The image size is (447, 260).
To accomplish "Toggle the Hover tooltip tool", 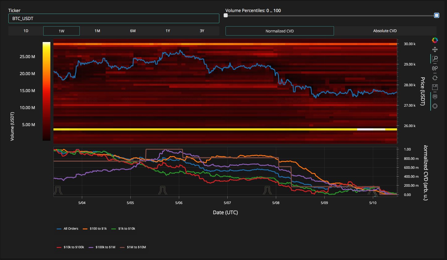I will 435,97.
